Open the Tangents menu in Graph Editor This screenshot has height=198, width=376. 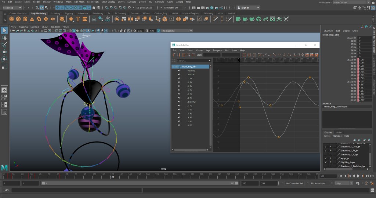217,50
